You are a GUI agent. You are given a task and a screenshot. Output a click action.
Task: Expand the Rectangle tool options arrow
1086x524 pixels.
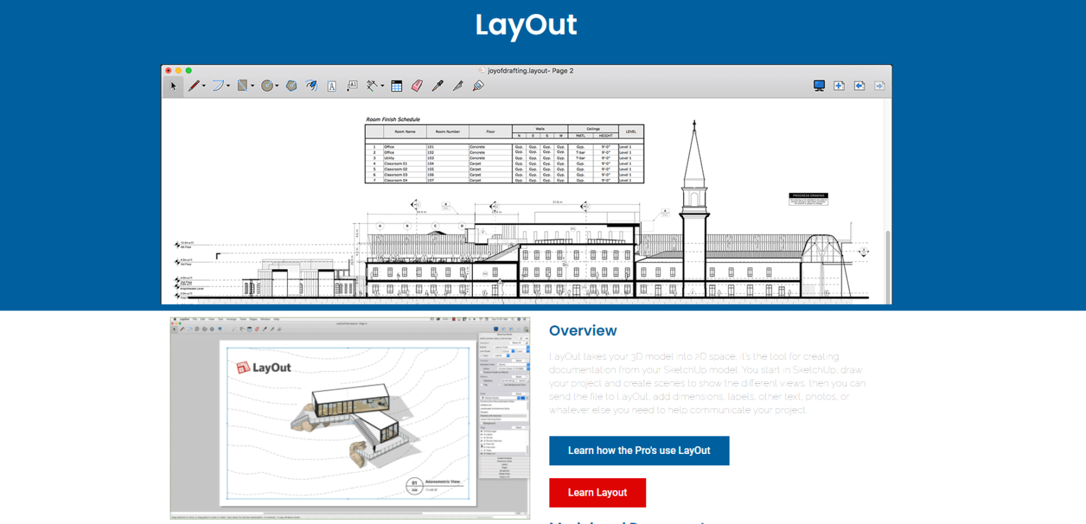click(252, 86)
